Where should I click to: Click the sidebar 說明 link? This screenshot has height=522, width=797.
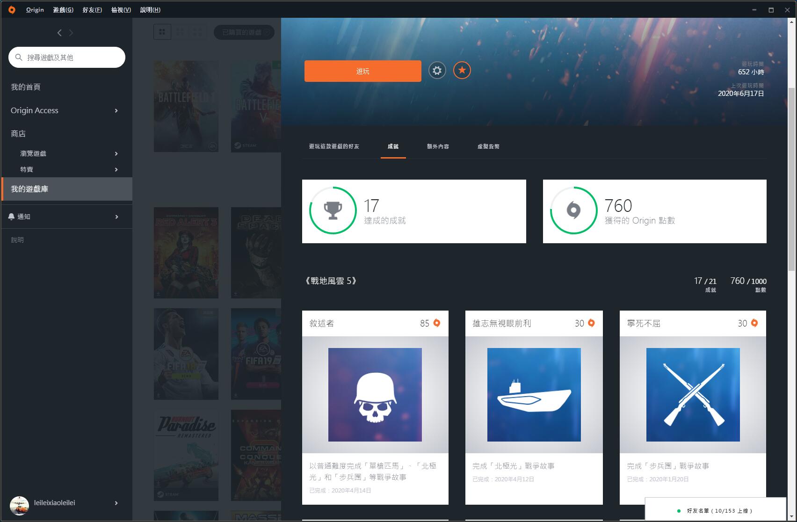tap(17, 240)
